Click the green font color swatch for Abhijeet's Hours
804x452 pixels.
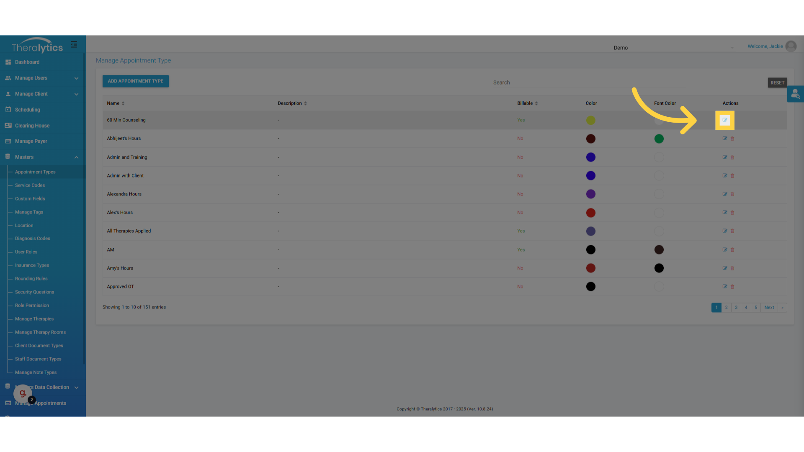[659, 139]
